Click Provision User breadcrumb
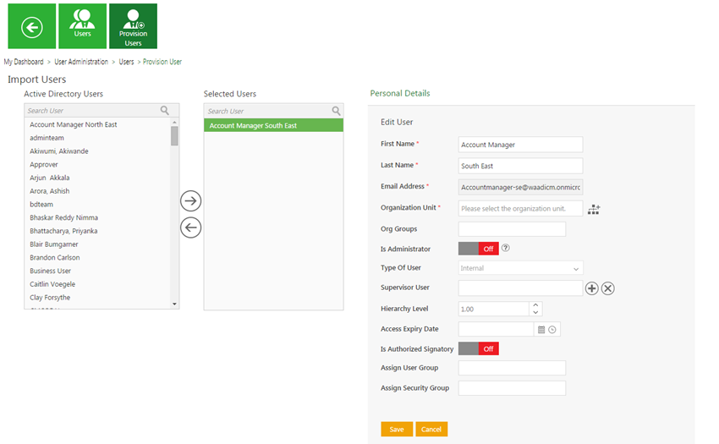 162,62
